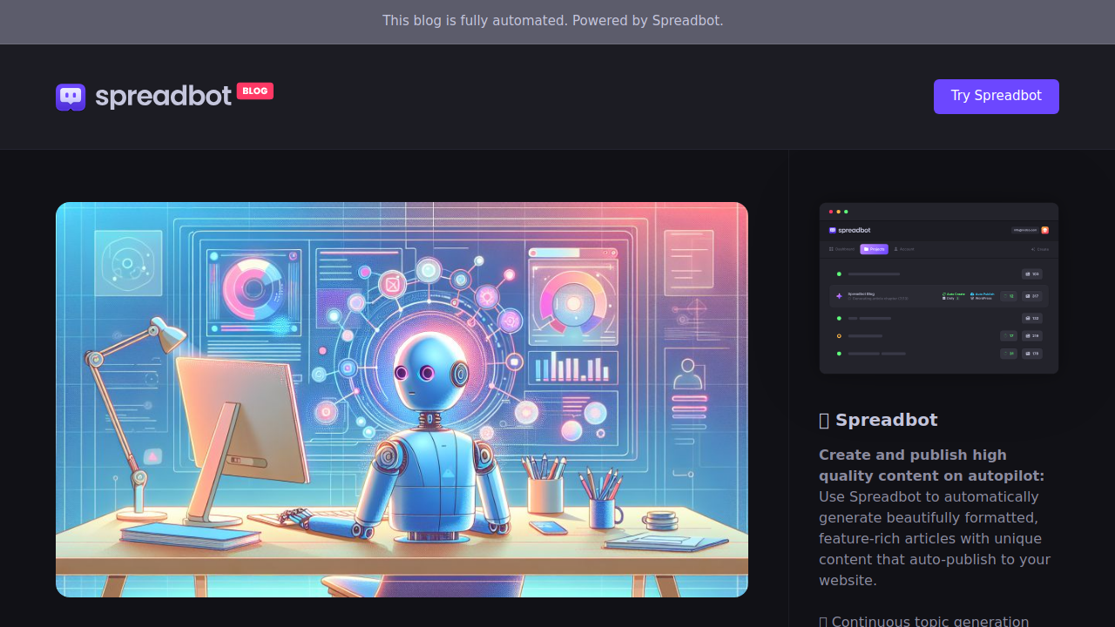The image size is (1115, 627).
Task: Click the Try Spreadbot button
Action: click(x=997, y=97)
